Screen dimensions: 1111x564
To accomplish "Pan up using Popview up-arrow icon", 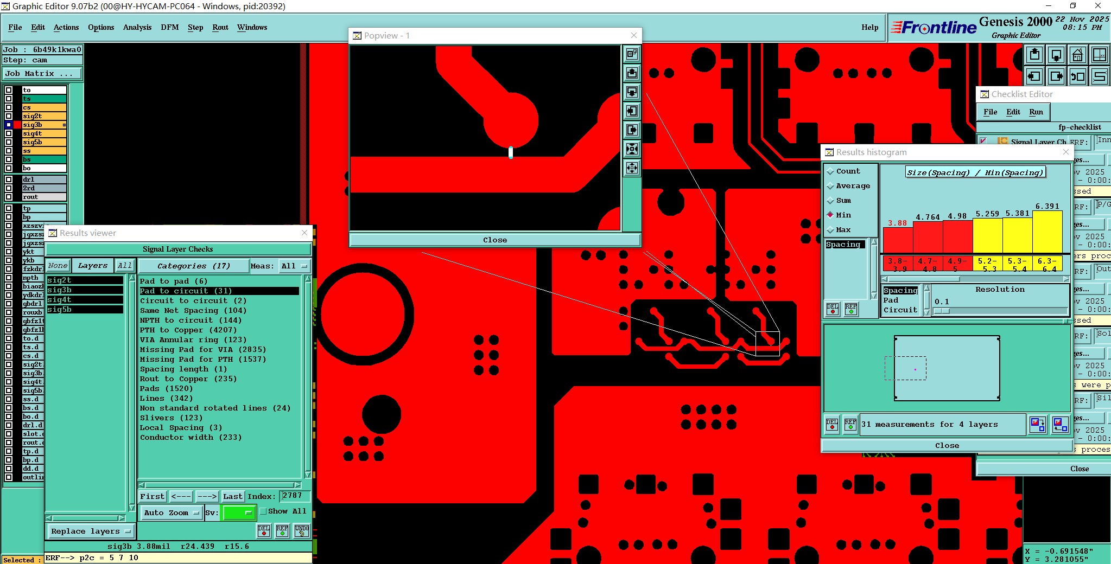I will coord(632,73).
